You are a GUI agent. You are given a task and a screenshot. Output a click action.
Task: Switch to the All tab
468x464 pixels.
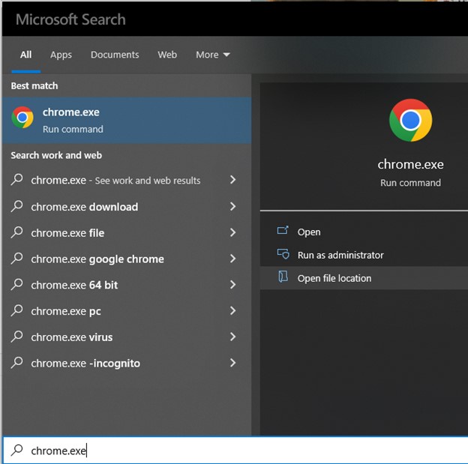pos(26,55)
